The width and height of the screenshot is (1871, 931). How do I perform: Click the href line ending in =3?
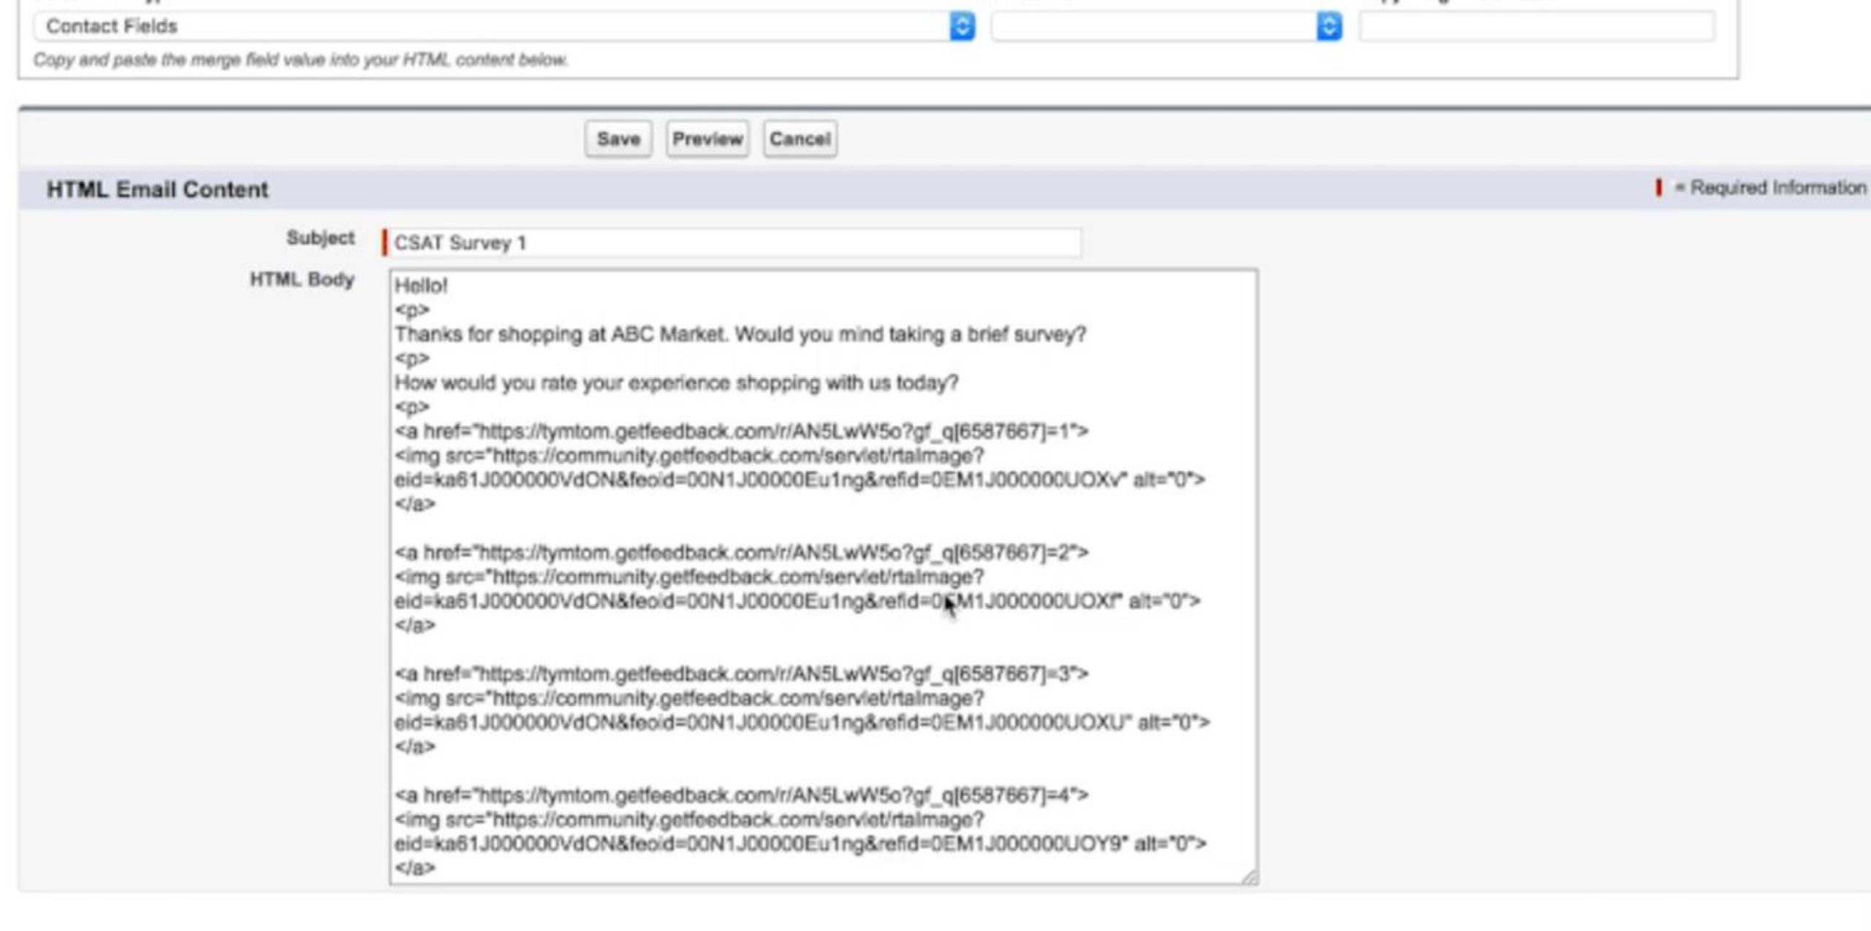(x=741, y=673)
